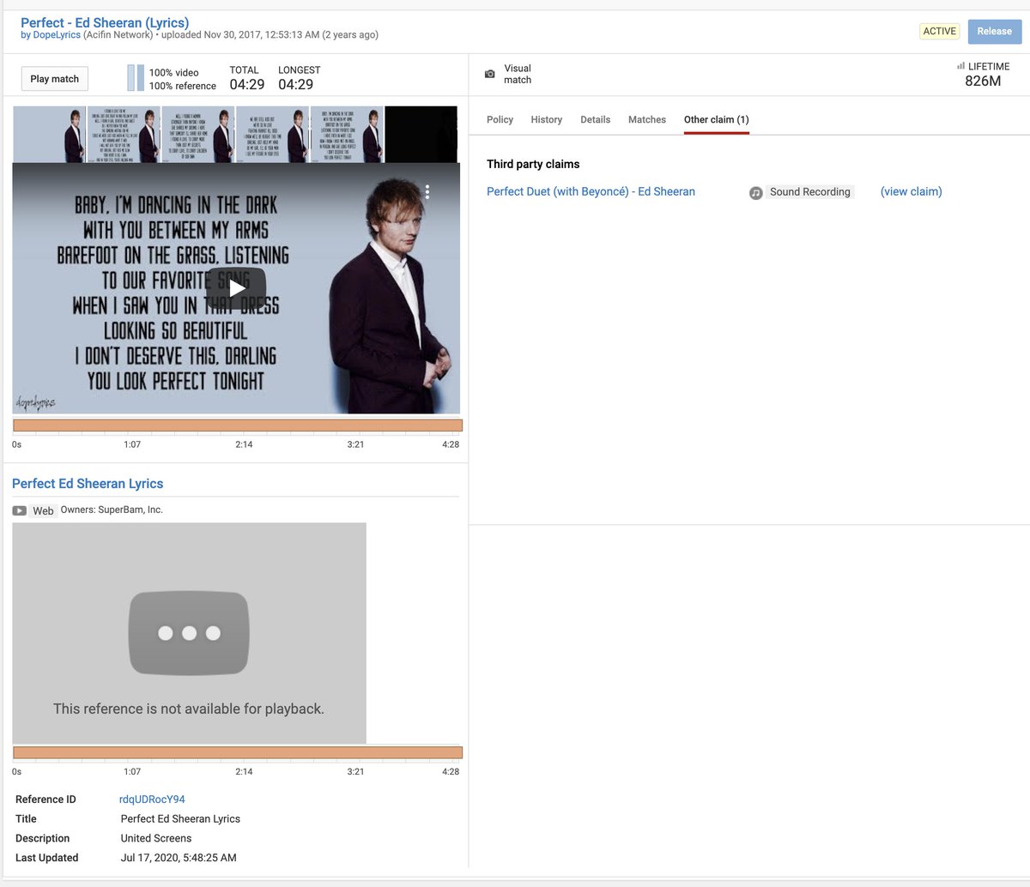
Task: Open the DopeLyrics channel link
Action: click(x=57, y=35)
